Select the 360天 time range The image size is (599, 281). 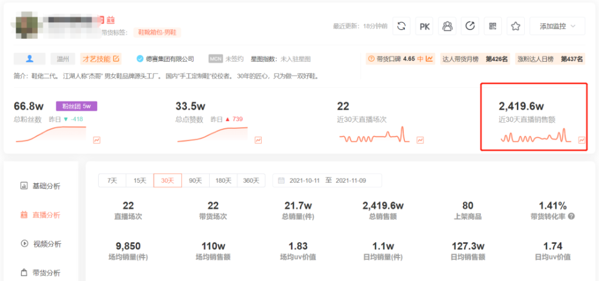pyautogui.click(x=251, y=180)
